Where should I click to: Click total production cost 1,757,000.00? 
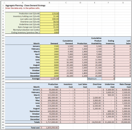click(49, 122)
